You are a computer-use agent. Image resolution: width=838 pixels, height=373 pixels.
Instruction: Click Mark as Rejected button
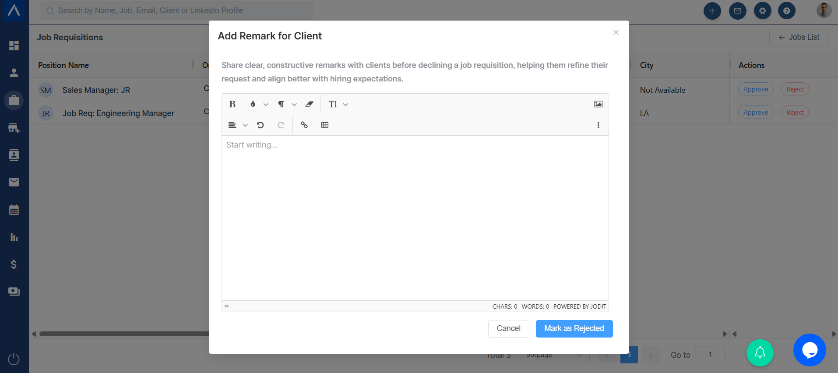pos(574,329)
